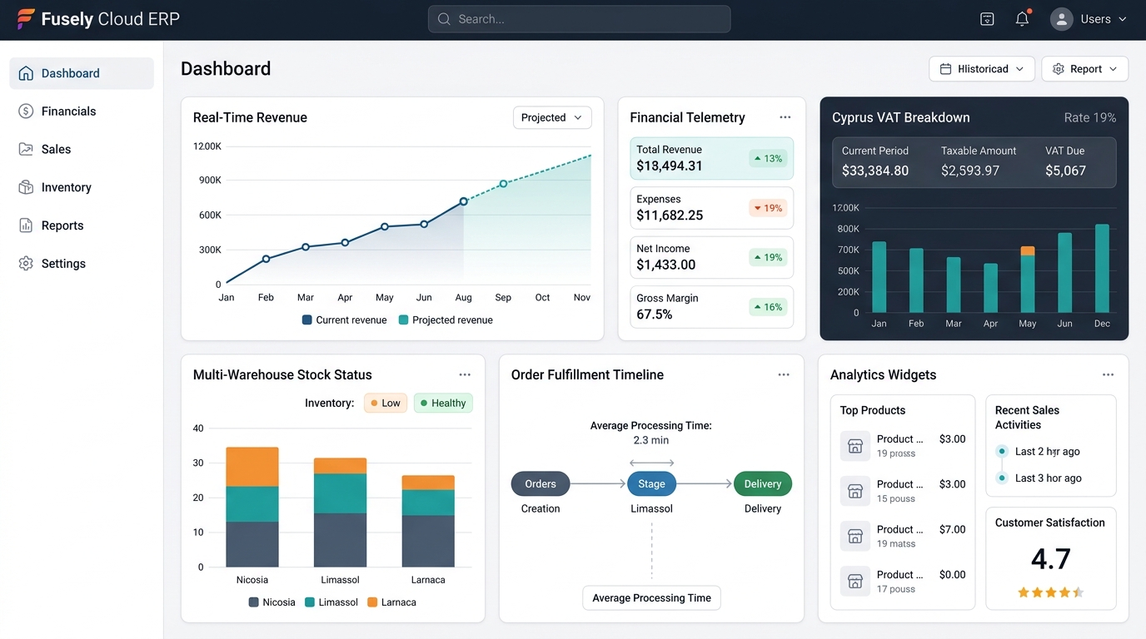Click the store icon for $7.00 product
Screen dimensions: 1146x639
click(855, 536)
